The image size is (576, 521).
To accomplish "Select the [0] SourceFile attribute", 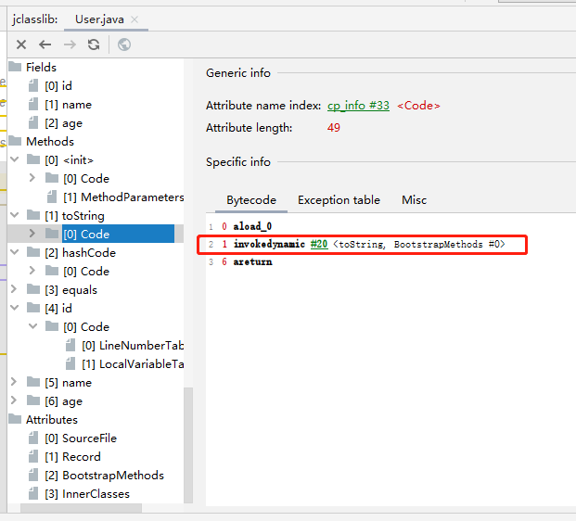I will 81,438.
